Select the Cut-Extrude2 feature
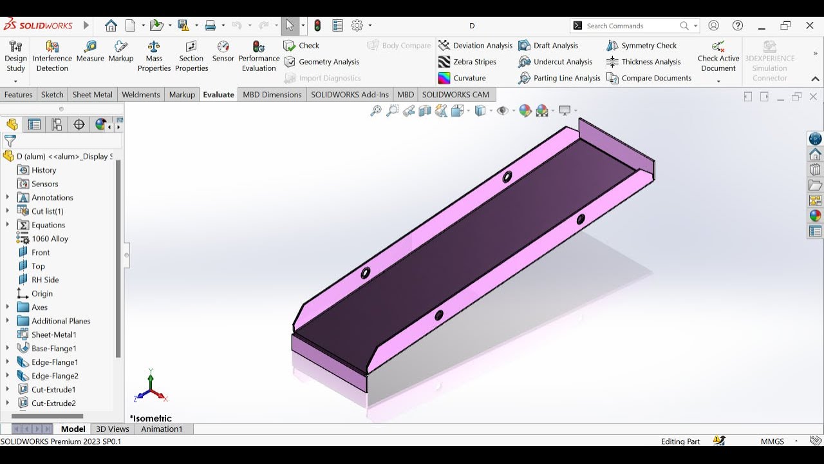 coord(53,403)
